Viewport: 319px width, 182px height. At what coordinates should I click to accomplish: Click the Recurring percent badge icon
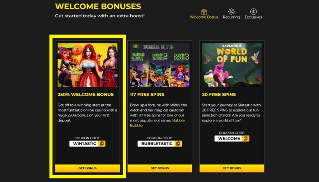click(231, 11)
